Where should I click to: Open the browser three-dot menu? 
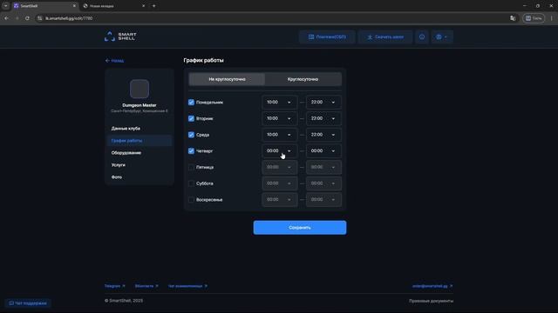click(x=552, y=18)
